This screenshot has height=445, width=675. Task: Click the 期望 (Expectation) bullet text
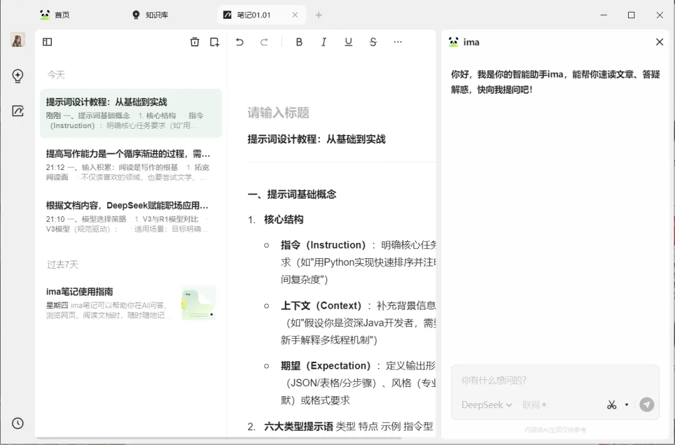358,383
